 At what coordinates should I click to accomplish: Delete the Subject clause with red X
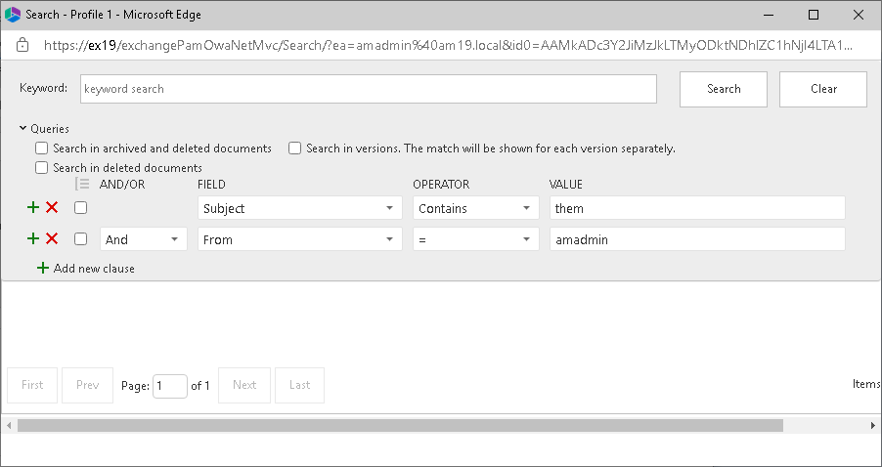click(52, 208)
